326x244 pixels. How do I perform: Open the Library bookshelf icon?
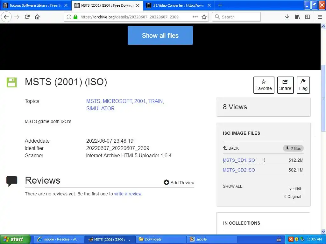click(297, 17)
